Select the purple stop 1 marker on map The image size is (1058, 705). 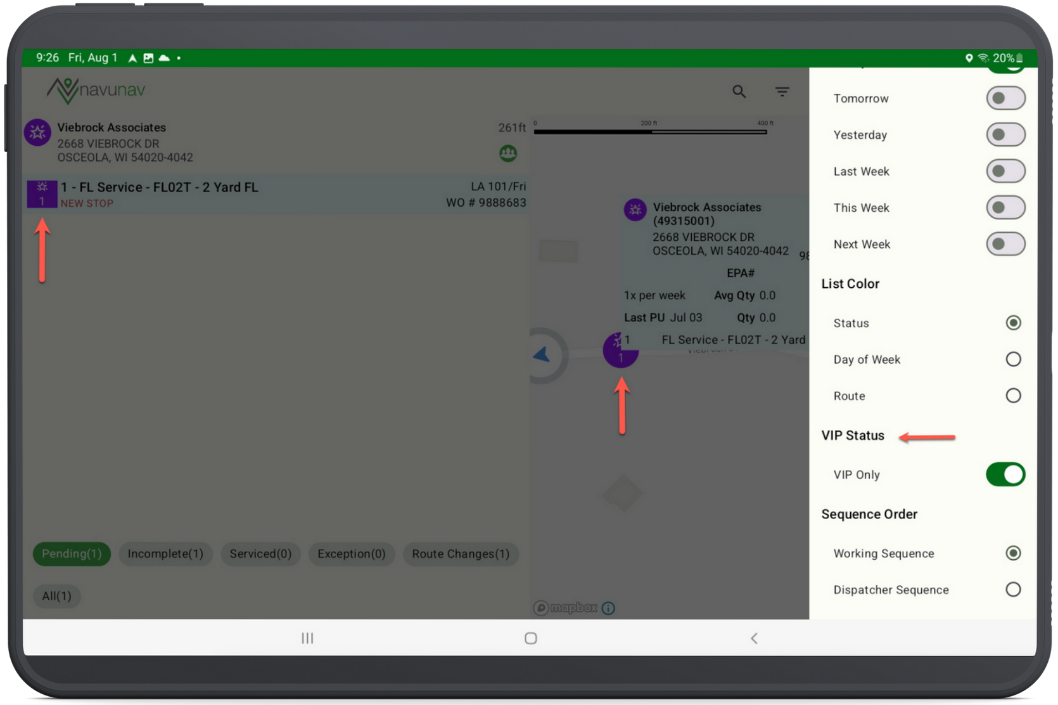(620, 350)
